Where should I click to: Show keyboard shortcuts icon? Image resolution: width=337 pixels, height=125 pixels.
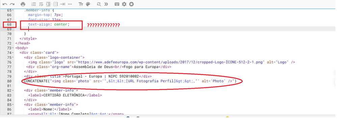pos(117,4)
